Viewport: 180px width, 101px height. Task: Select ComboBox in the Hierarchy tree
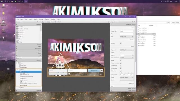[x=25, y=81]
